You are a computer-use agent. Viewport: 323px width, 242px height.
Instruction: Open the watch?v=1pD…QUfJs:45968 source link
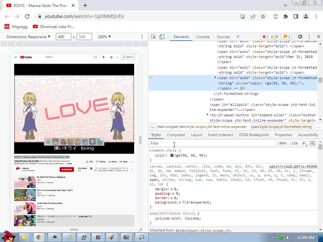click(x=293, y=166)
